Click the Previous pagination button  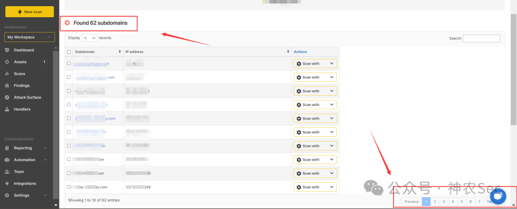pyautogui.click(x=412, y=202)
